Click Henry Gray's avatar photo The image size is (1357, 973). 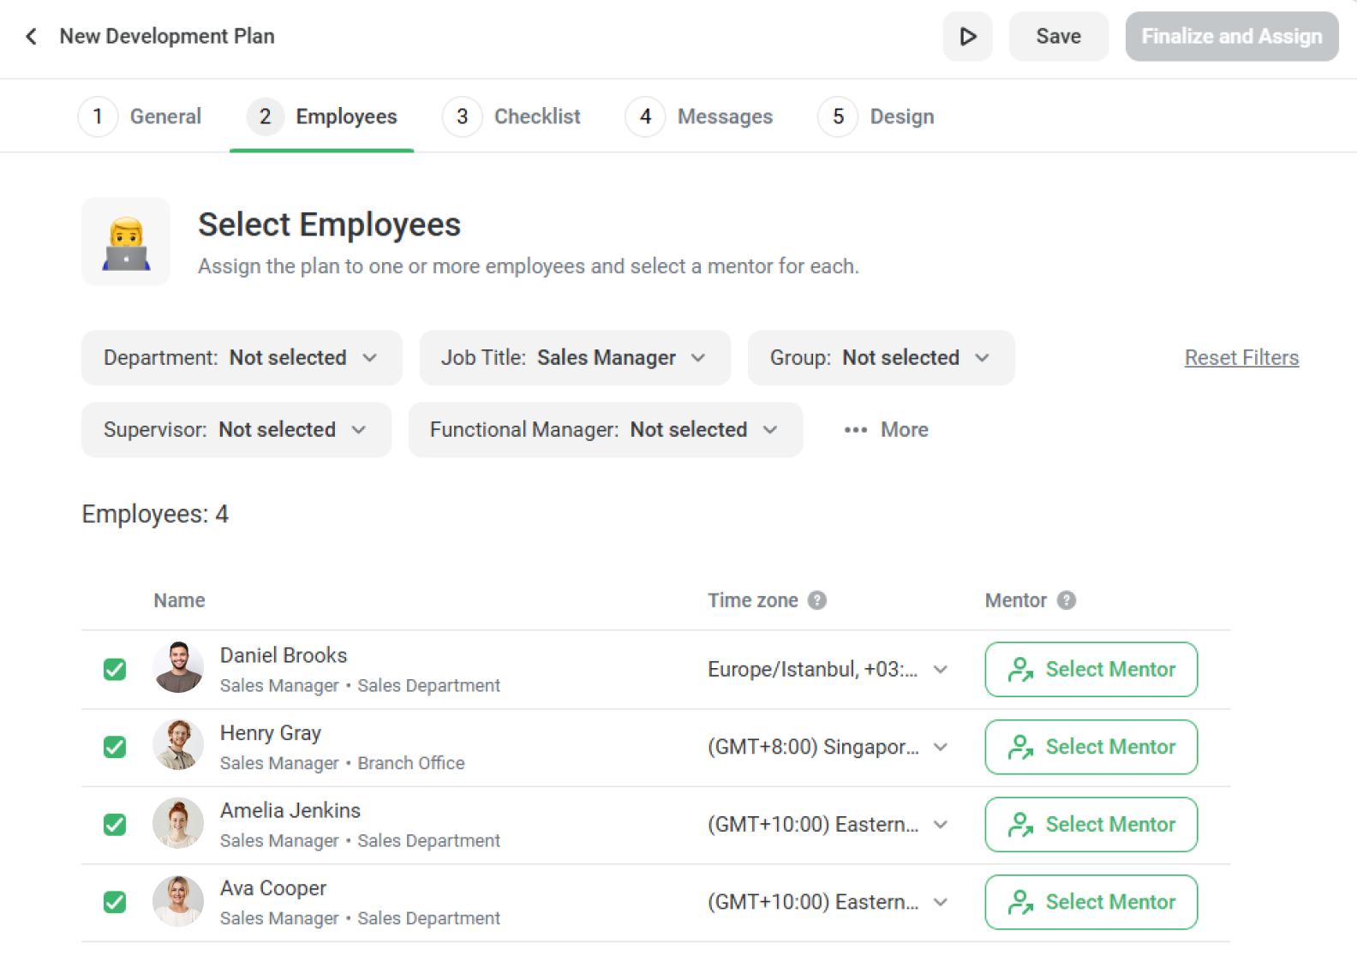tap(178, 745)
